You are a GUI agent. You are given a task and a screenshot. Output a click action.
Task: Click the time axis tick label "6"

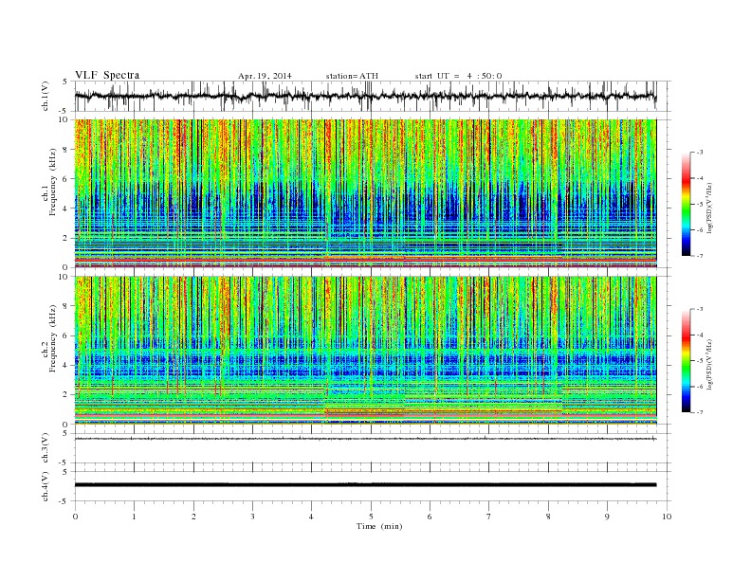click(430, 517)
